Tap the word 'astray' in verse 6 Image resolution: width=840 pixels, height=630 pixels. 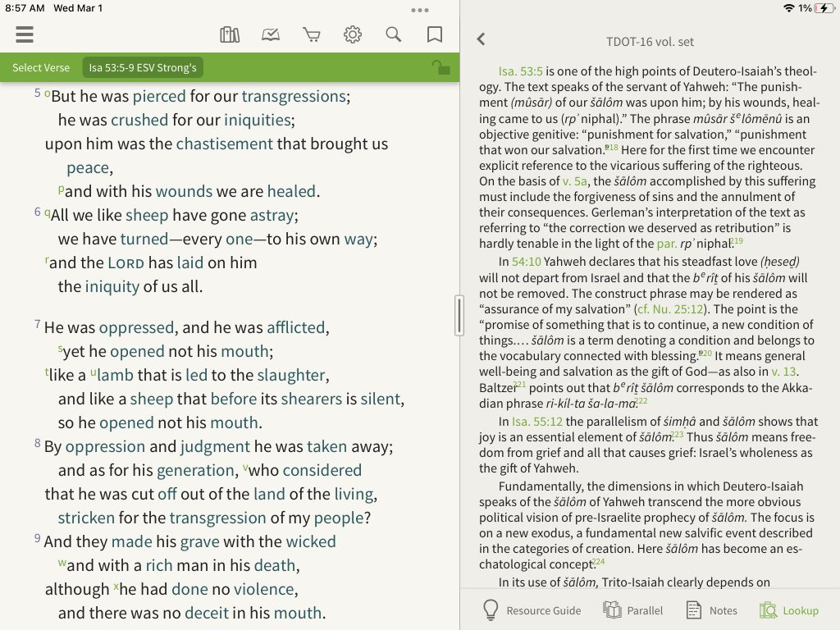[x=272, y=216]
